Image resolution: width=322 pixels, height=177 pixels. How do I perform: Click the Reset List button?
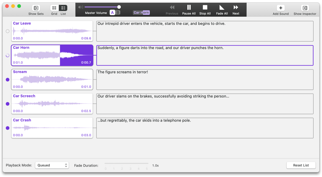click(x=301, y=165)
